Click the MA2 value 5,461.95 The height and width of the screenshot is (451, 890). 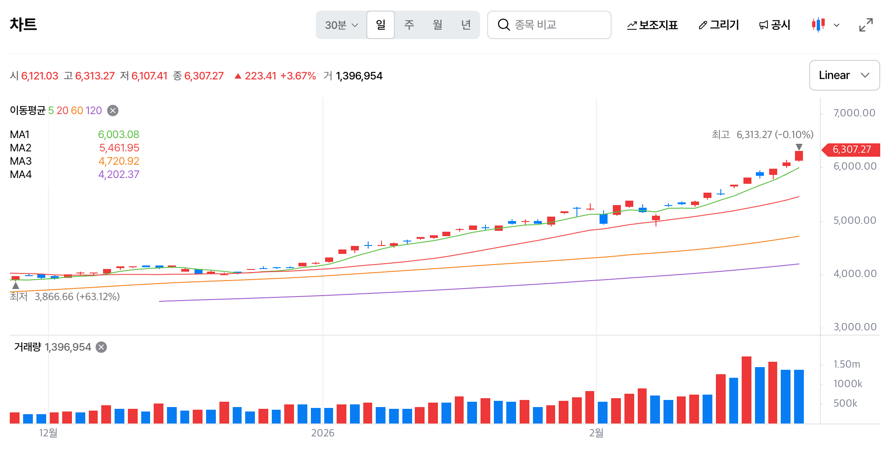119,148
